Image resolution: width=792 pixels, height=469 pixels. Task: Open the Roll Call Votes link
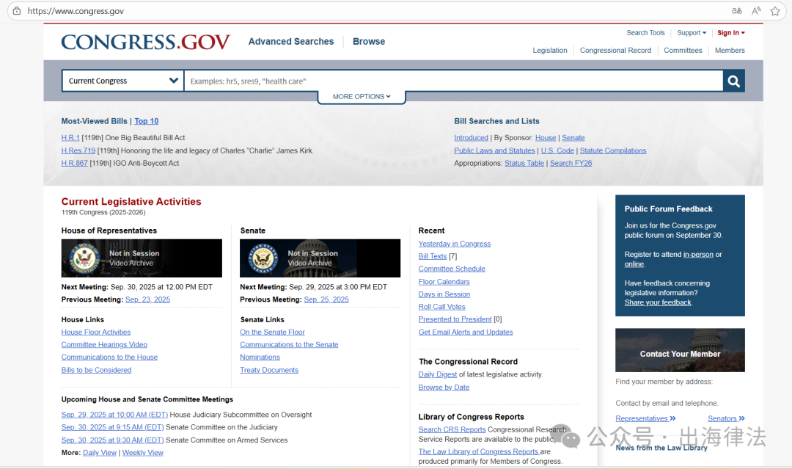click(442, 307)
